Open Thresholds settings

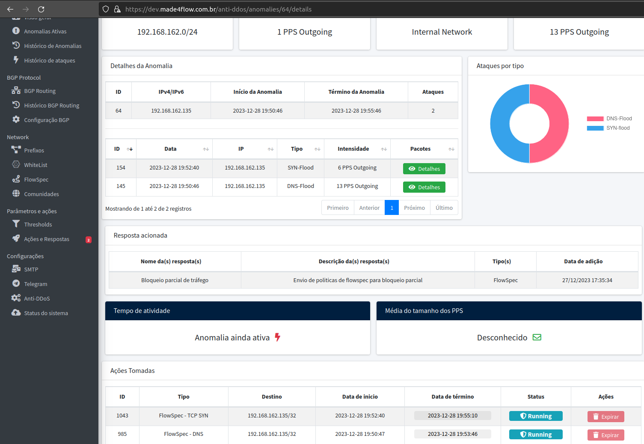click(x=38, y=224)
